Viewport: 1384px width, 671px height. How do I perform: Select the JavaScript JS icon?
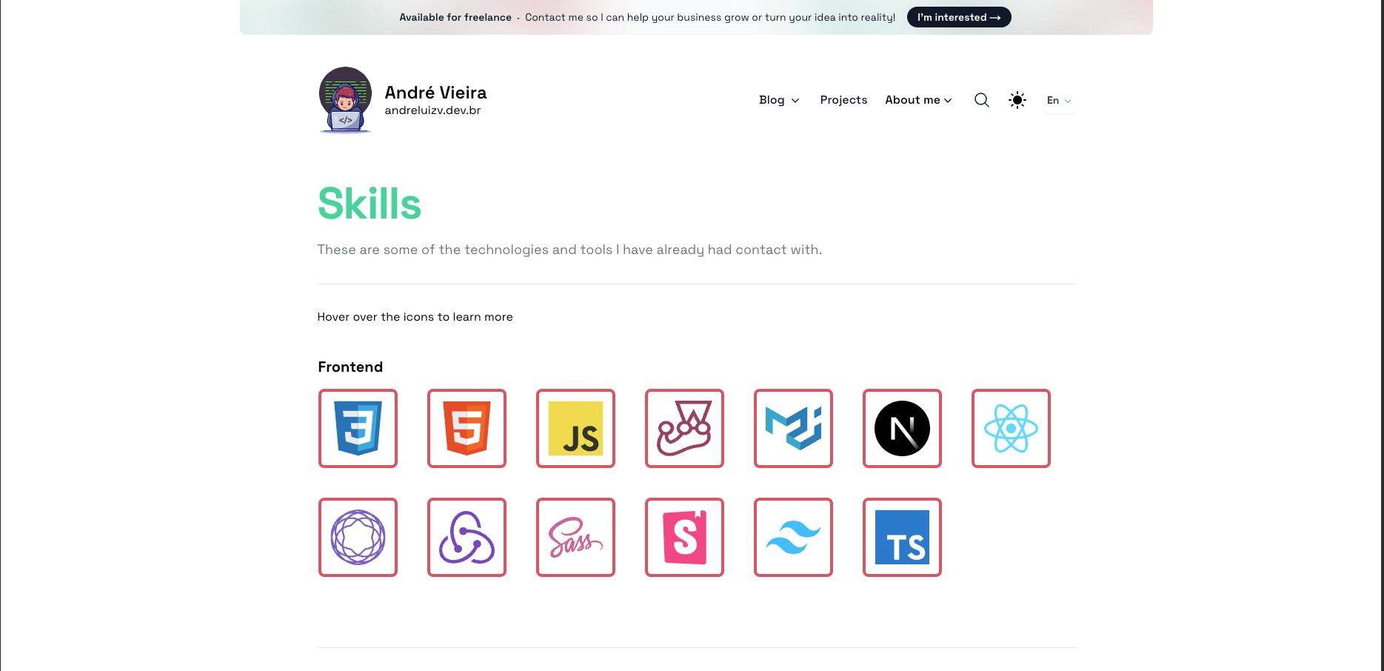click(x=575, y=428)
